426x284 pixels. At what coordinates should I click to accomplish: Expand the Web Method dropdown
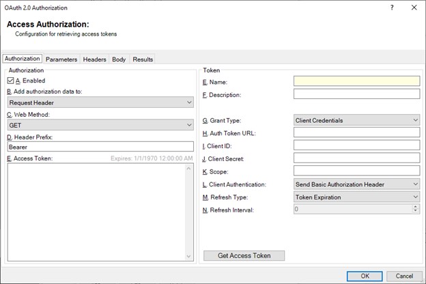click(100, 125)
